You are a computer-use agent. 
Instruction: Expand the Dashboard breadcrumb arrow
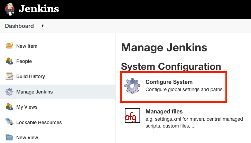(x=43, y=26)
